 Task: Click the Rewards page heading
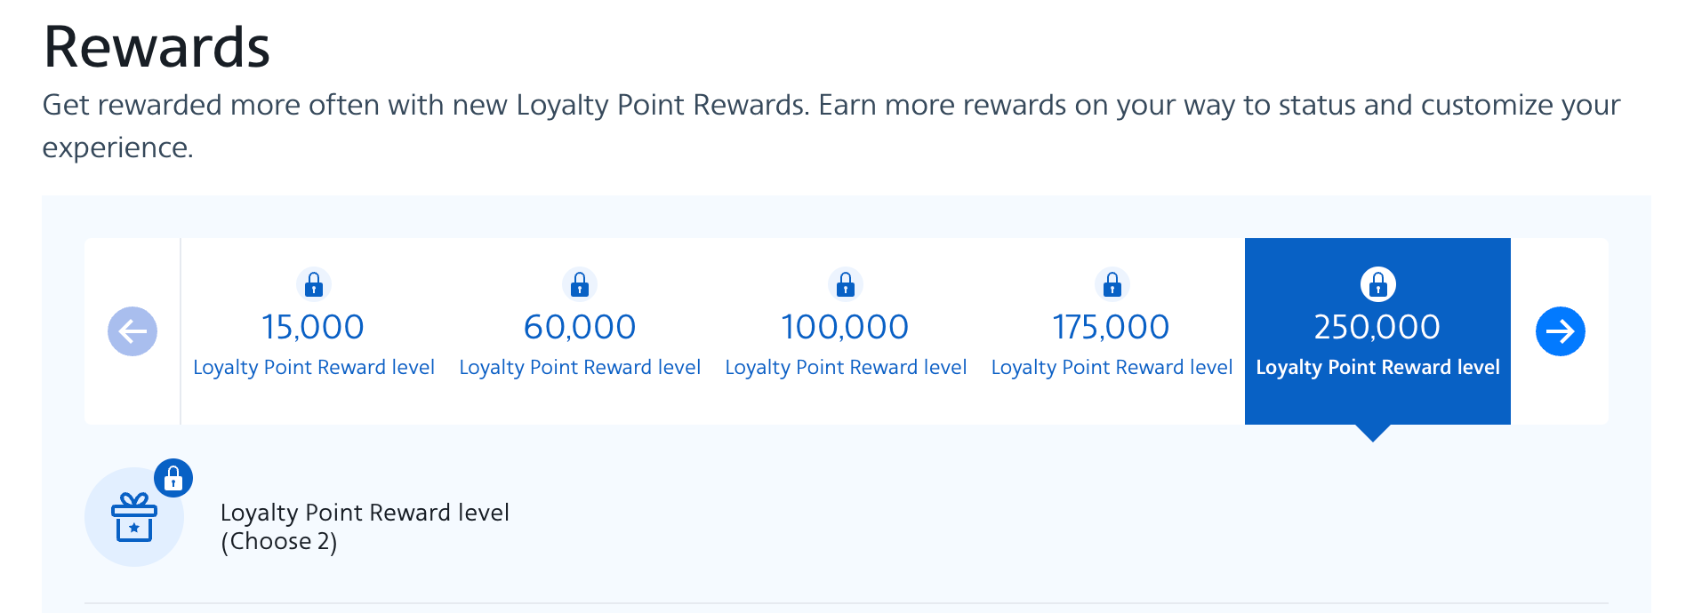(157, 46)
